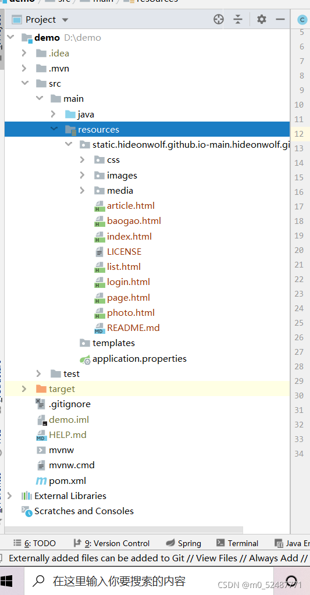310x595 pixels.
Task: Select login.html file icon
Action: click(x=99, y=282)
